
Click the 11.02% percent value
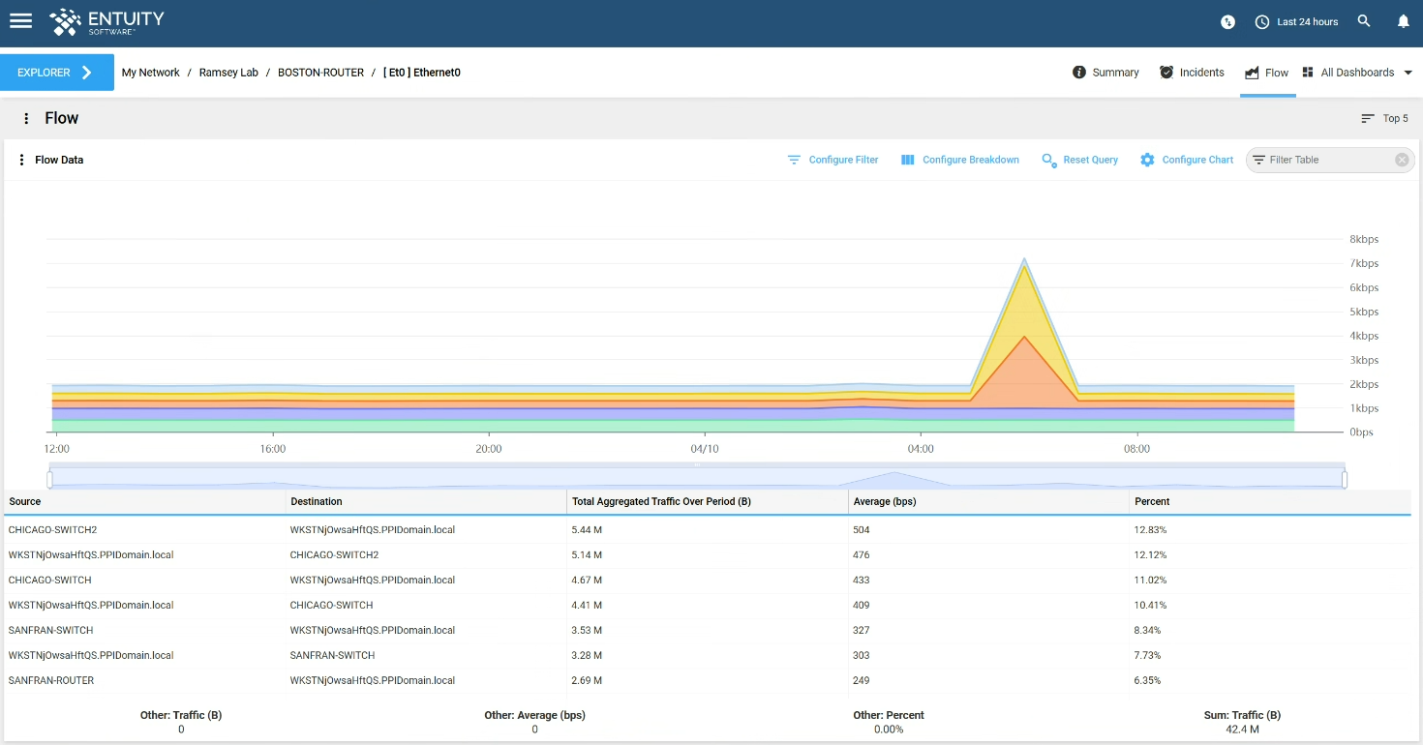click(1150, 581)
